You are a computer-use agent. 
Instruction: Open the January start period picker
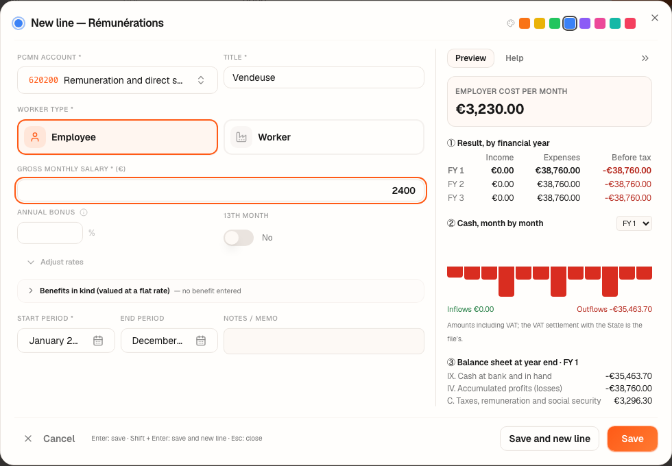coord(66,341)
